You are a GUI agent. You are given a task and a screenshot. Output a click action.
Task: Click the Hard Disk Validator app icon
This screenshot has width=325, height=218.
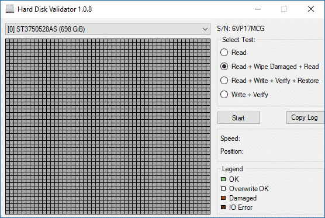tap(10, 9)
